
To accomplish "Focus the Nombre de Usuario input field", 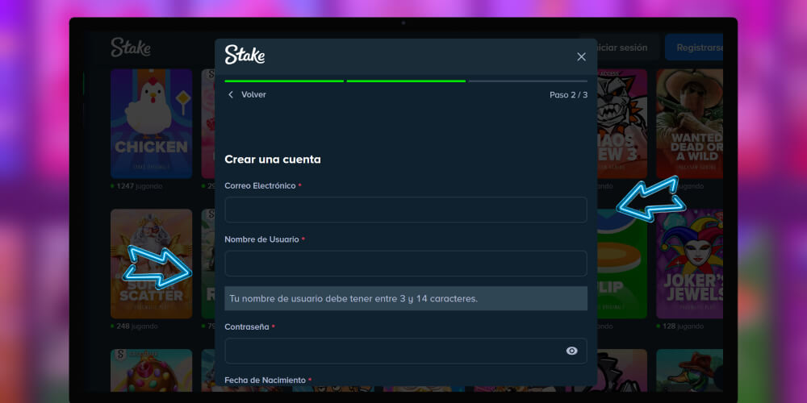I will point(405,264).
